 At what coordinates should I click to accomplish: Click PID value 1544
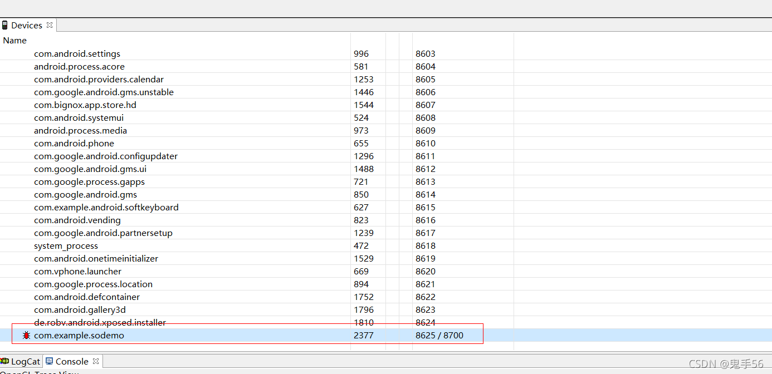point(364,105)
